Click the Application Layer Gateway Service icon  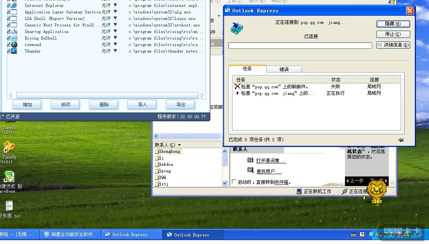[14, 12]
